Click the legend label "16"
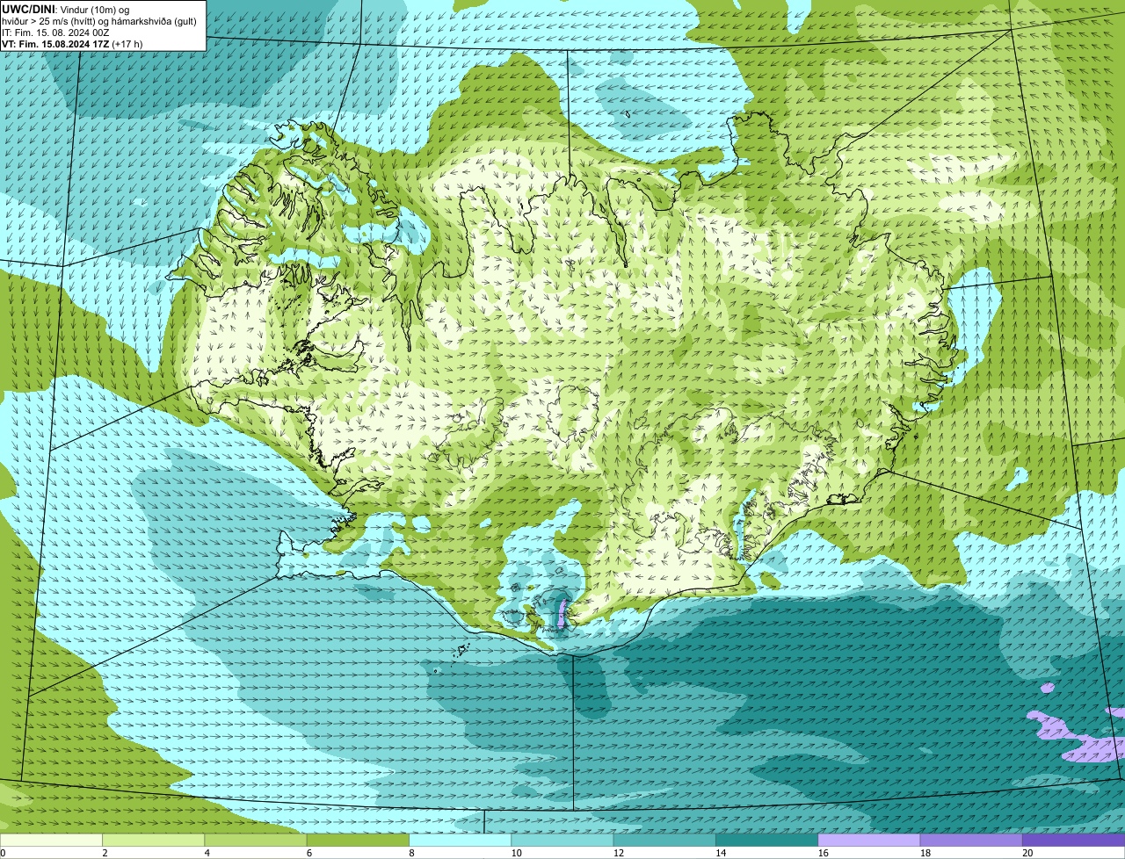The width and height of the screenshot is (1125, 859). (x=823, y=853)
